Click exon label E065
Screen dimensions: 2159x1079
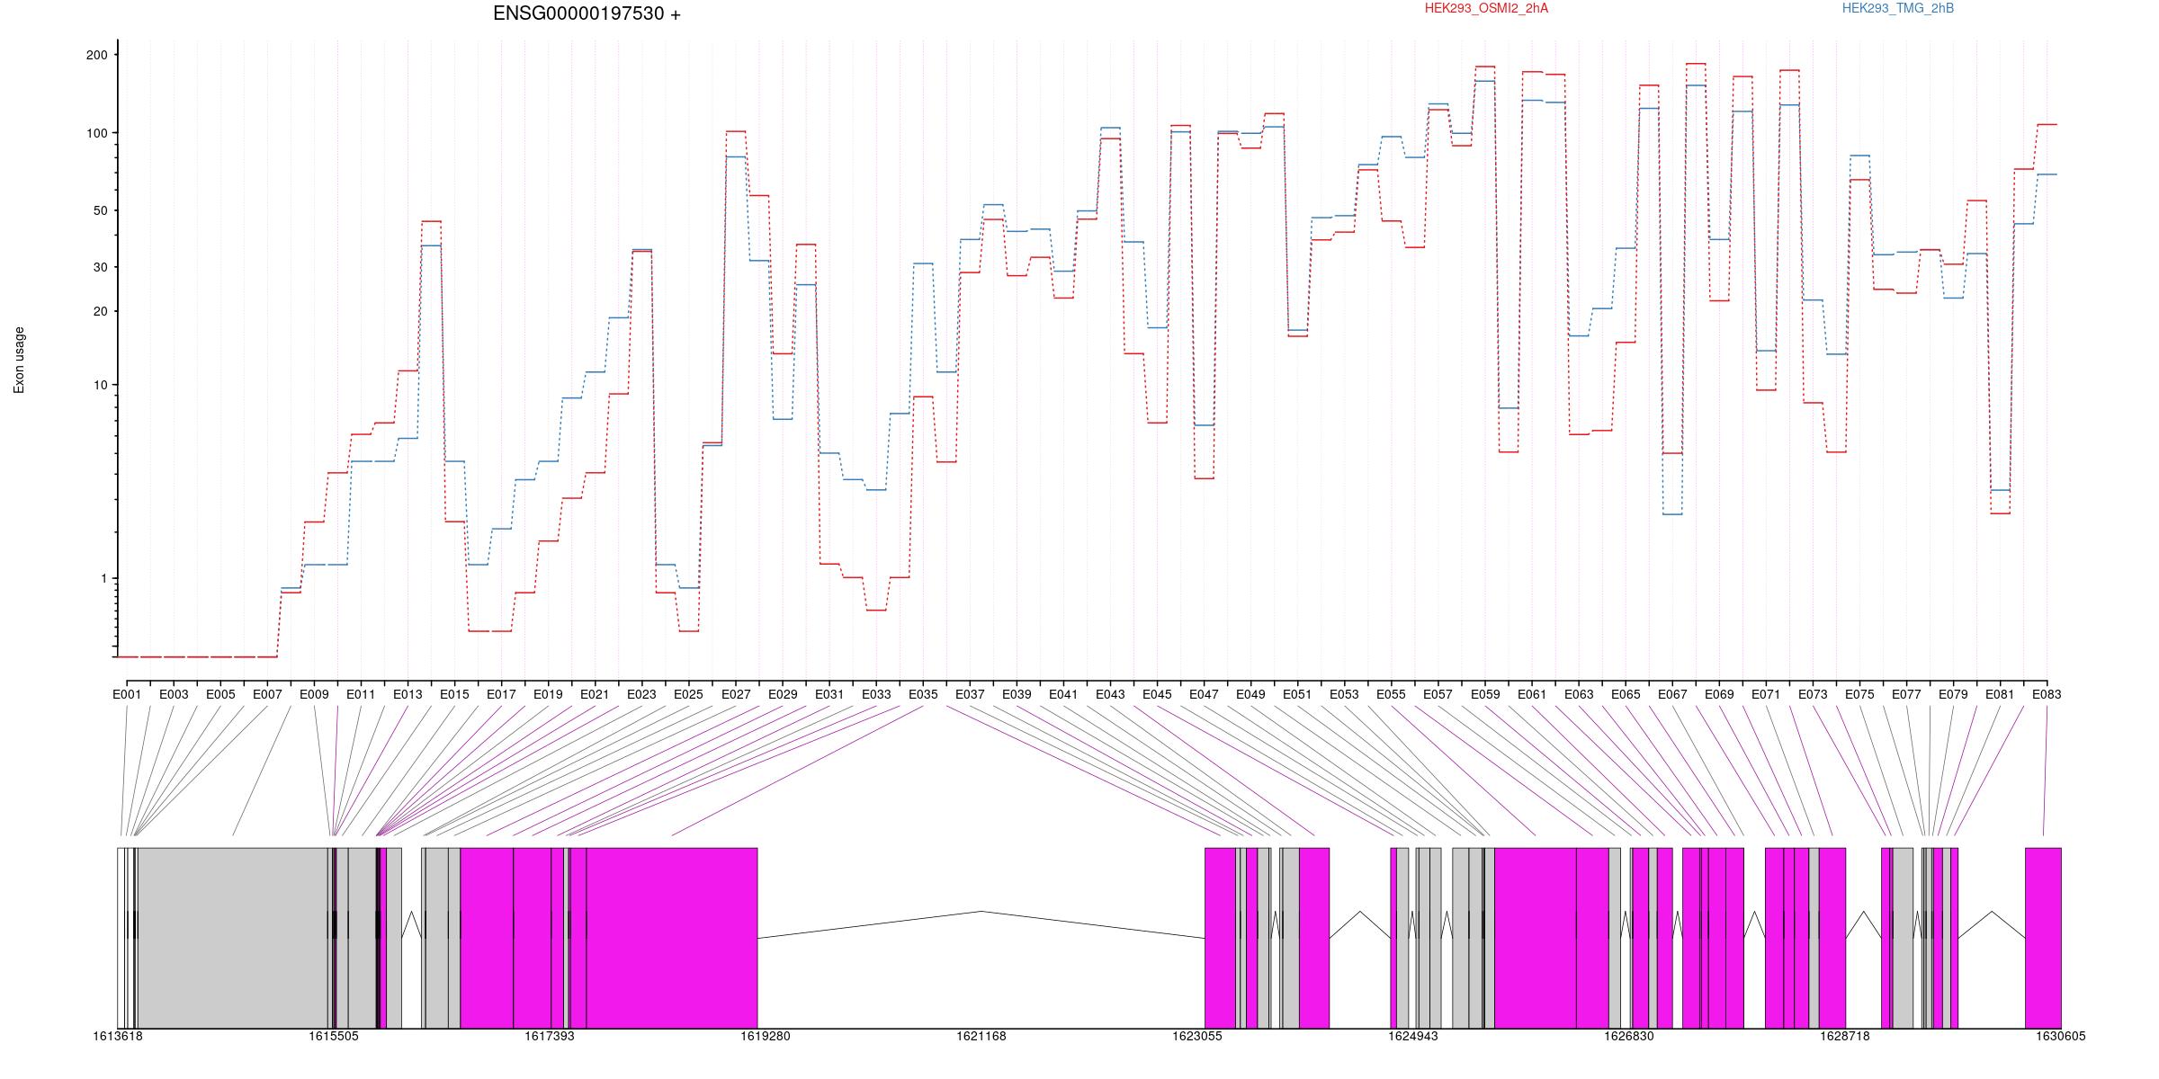coord(1626,694)
